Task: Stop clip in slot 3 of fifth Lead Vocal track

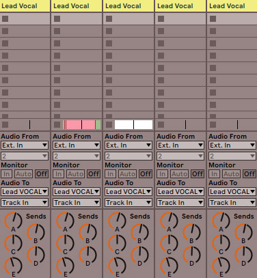Action: (213, 43)
